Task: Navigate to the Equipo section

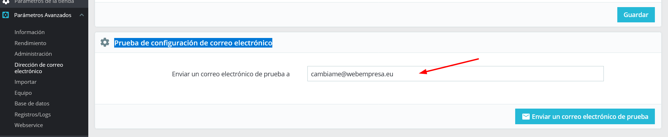Action: (23, 93)
